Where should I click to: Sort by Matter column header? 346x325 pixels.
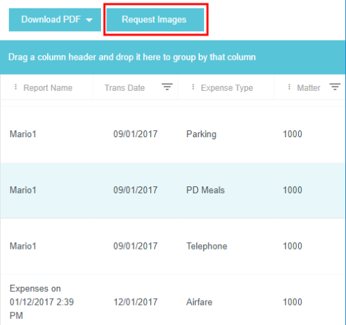(309, 88)
